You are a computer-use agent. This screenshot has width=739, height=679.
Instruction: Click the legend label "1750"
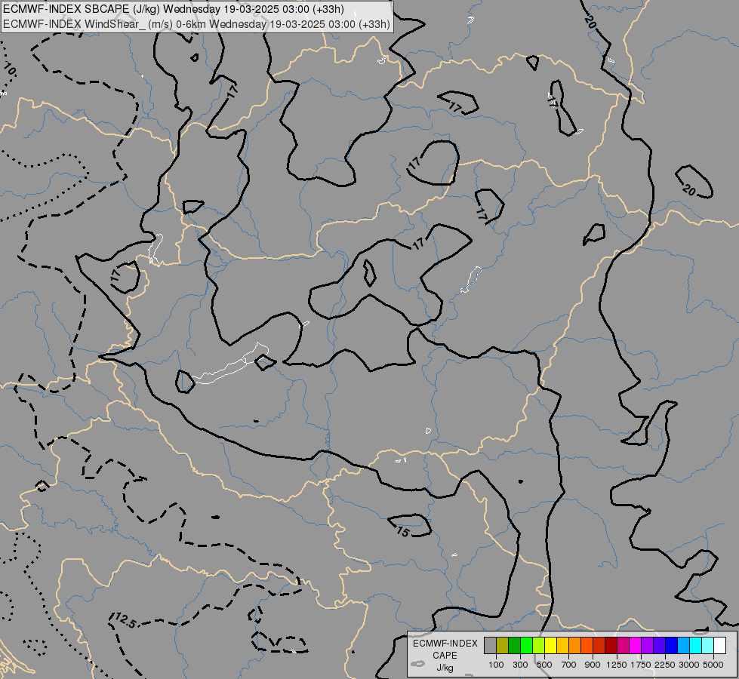coord(641,665)
